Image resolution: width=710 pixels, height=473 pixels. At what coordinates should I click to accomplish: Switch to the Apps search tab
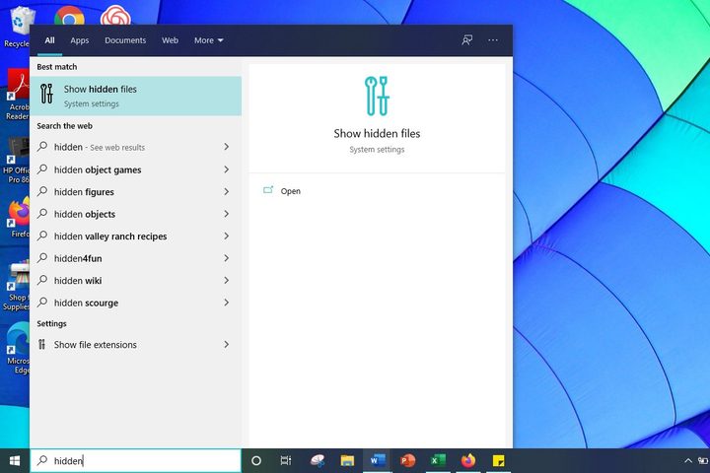tap(80, 40)
